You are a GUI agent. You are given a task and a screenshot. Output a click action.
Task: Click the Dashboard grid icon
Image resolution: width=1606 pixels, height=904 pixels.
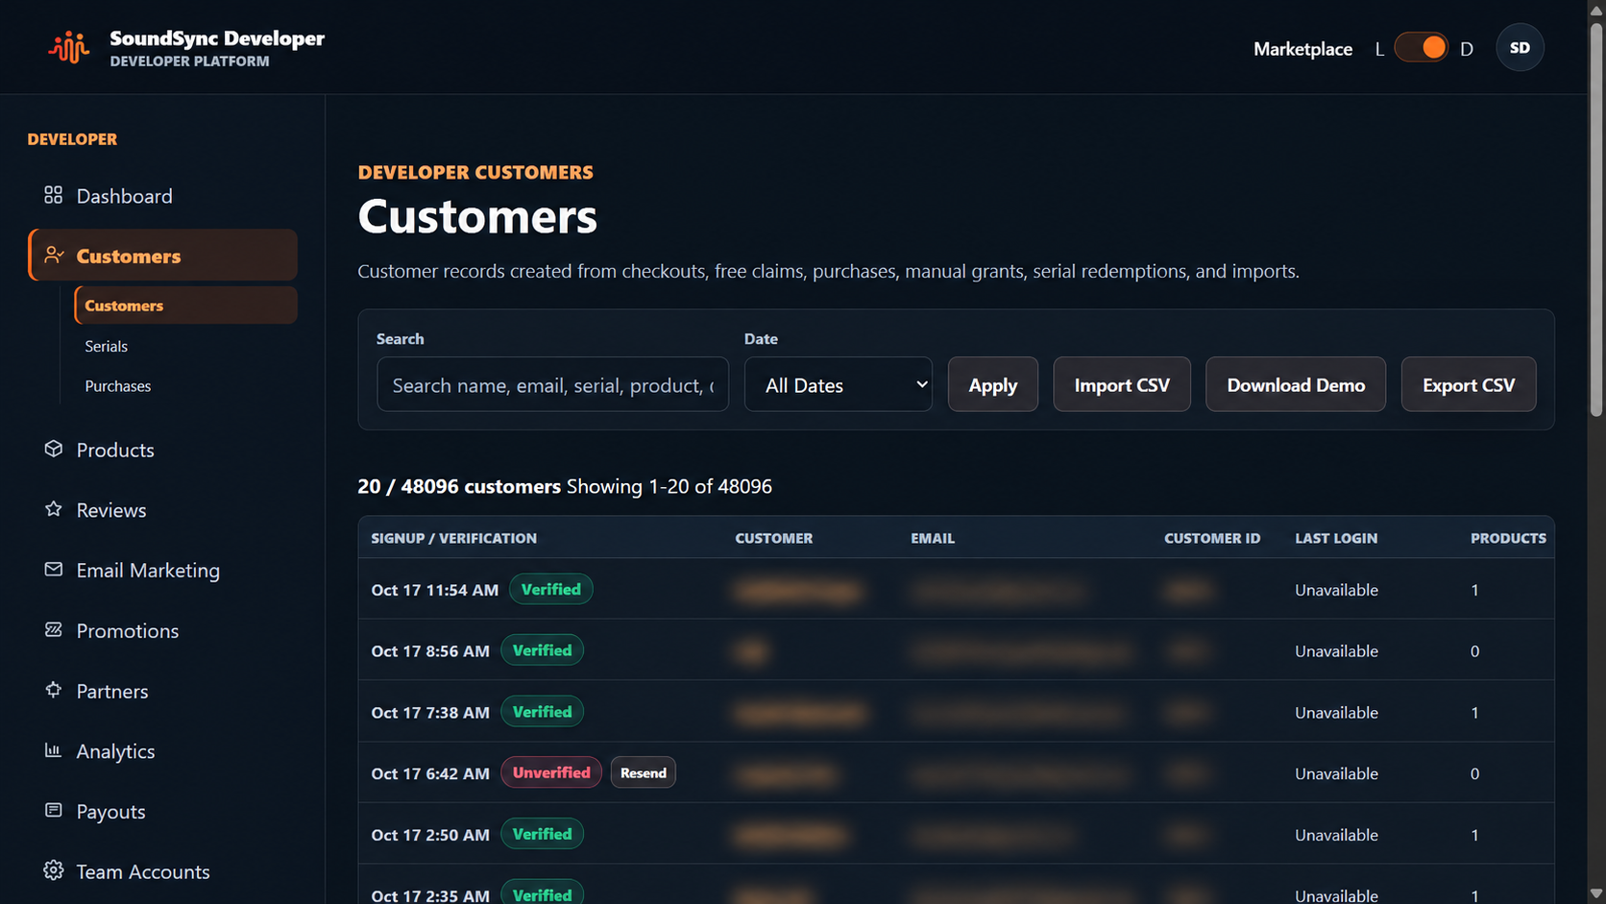pos(54,195)
